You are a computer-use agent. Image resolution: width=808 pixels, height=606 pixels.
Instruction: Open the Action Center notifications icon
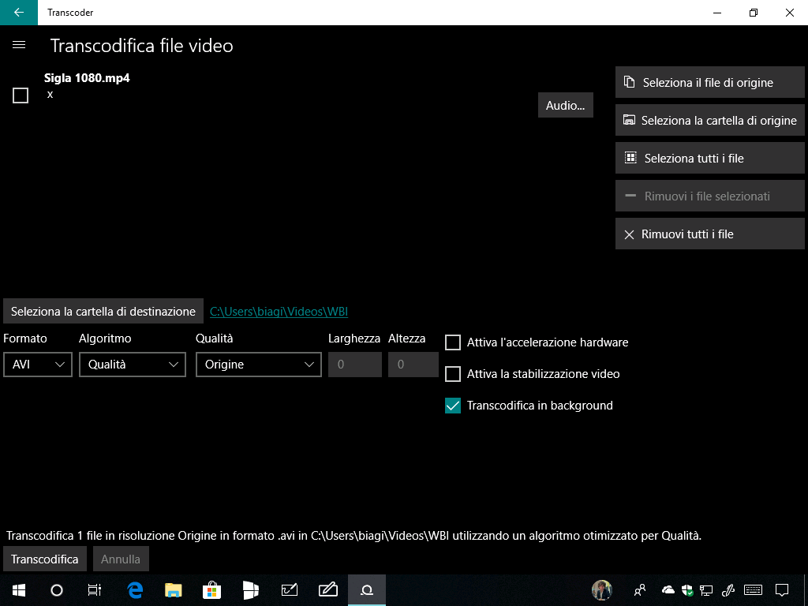[x=782, y=590]
